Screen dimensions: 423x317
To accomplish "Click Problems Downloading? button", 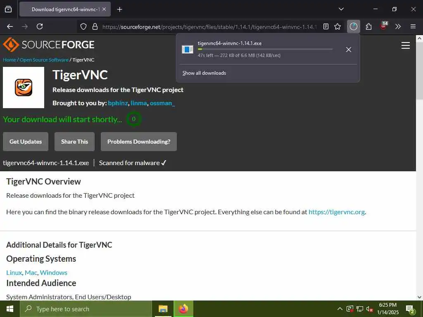I will pyautogui.click(x=139, y=142).
